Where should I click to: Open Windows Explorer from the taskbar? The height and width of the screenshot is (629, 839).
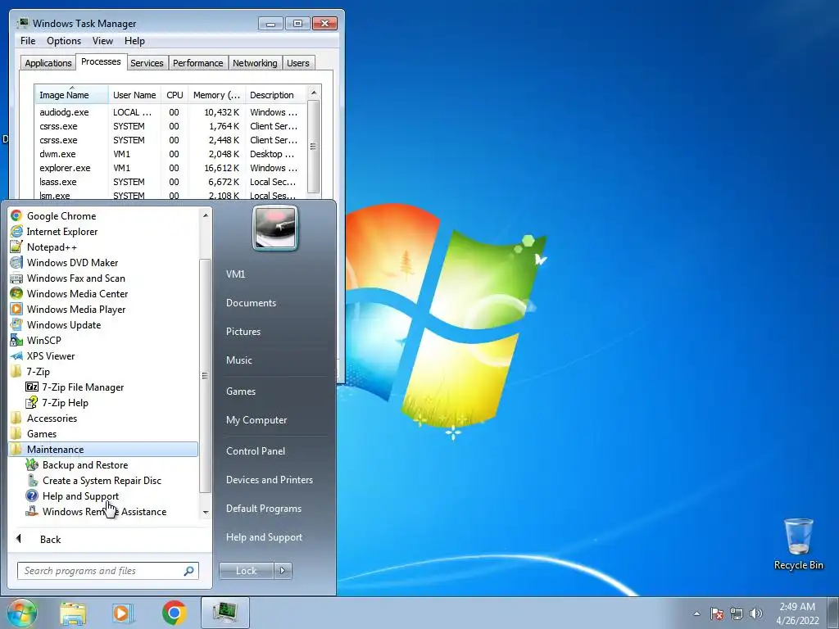tap(73, 613)
